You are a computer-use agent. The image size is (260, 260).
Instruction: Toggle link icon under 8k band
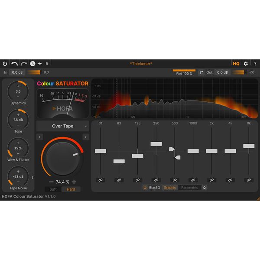tap(249, 180)
